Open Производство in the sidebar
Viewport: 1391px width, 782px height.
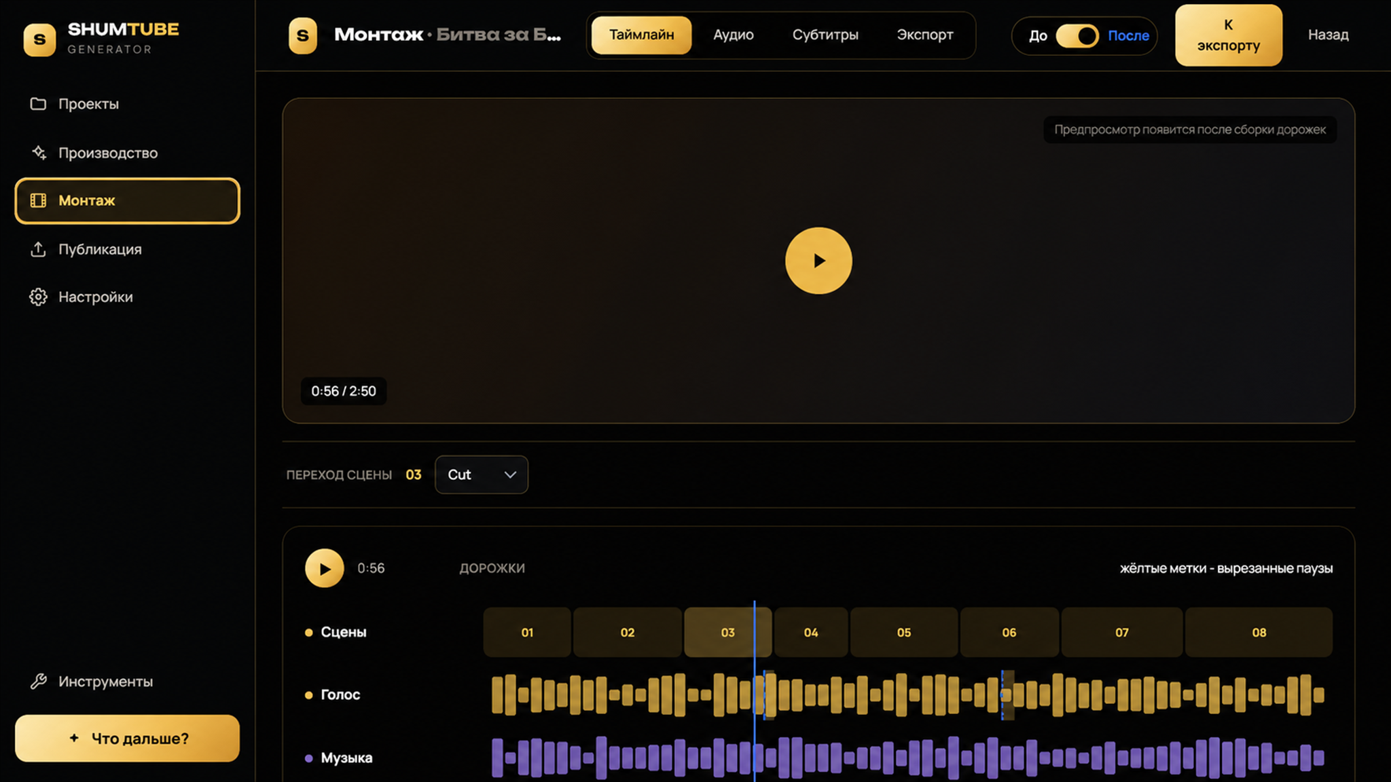coord(127,153)
